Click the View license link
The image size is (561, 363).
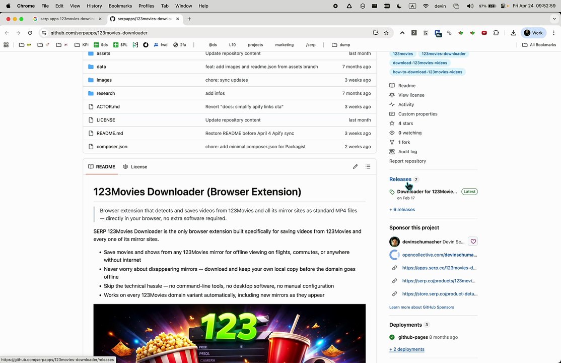coord(411,95)
